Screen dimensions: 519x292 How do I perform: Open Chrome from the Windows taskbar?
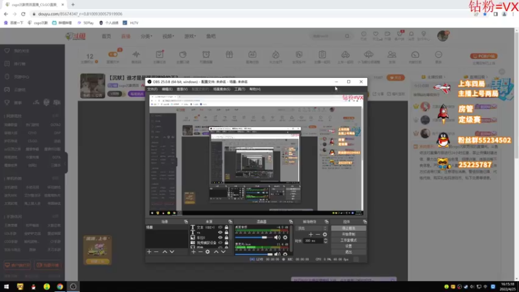(60, 287)
